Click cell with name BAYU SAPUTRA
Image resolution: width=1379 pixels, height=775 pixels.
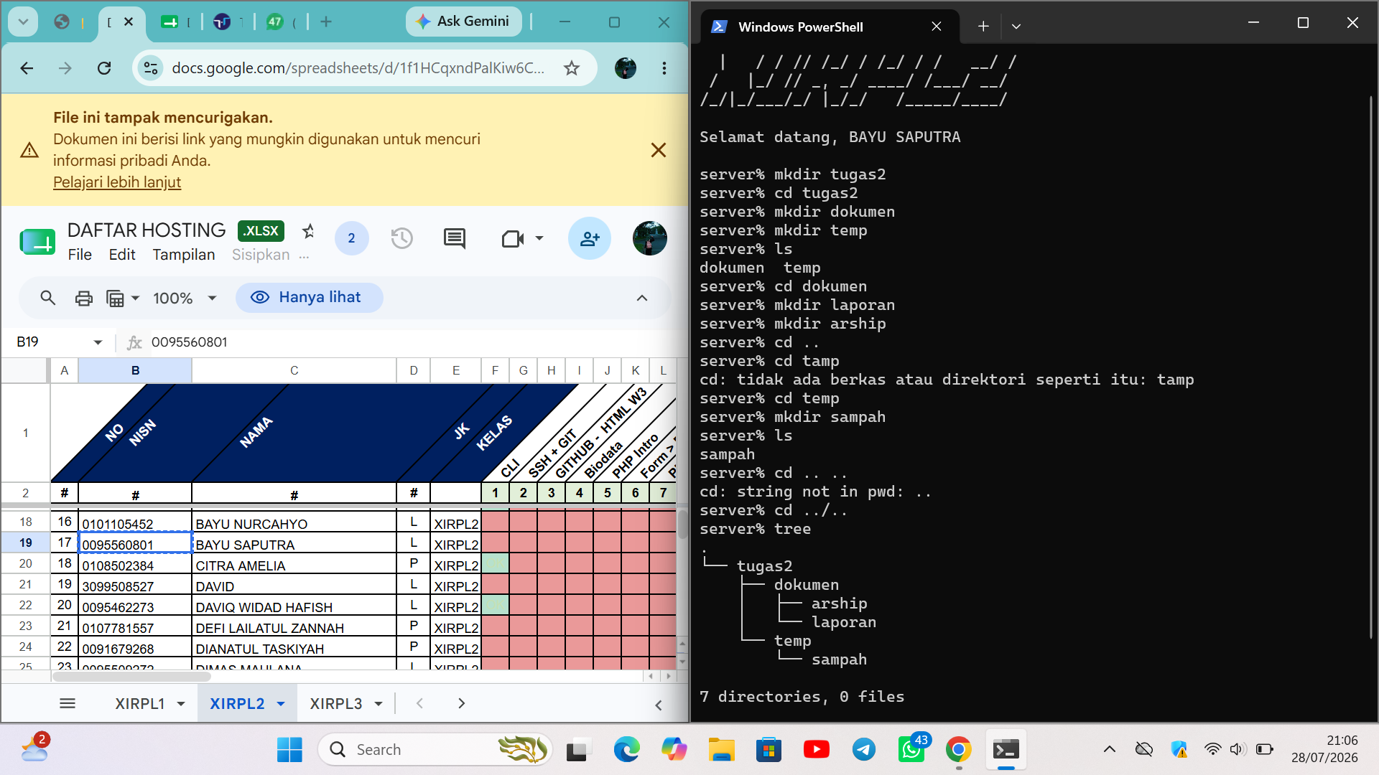[294, 543]
